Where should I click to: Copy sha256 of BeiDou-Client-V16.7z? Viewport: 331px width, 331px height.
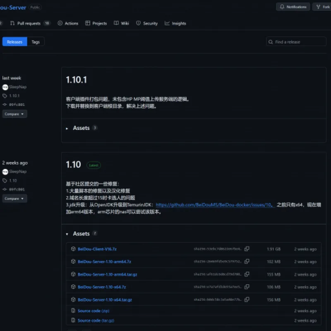(x=247, y=249)
